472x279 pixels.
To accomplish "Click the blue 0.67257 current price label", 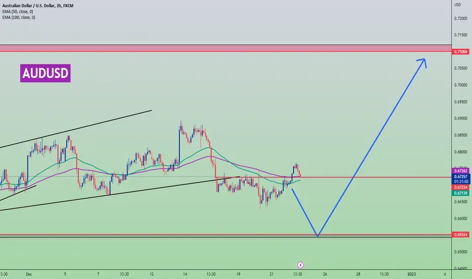I will click(x=460, y=177).
